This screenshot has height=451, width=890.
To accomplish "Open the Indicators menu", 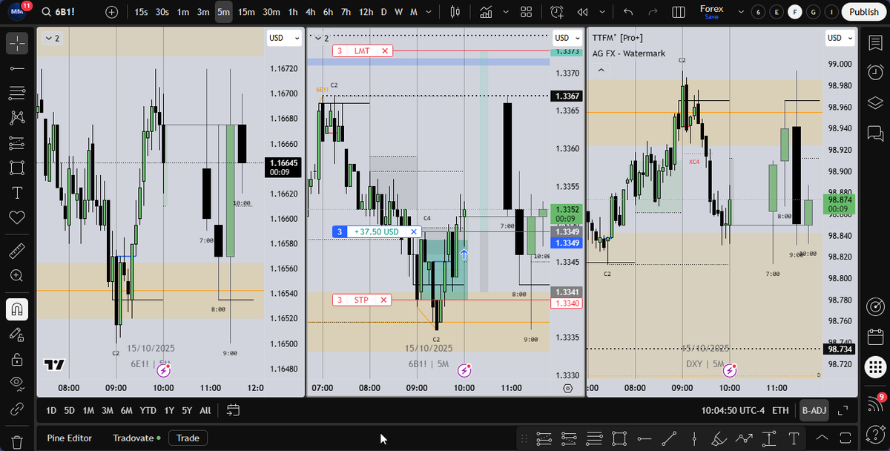I will (487, 12).
